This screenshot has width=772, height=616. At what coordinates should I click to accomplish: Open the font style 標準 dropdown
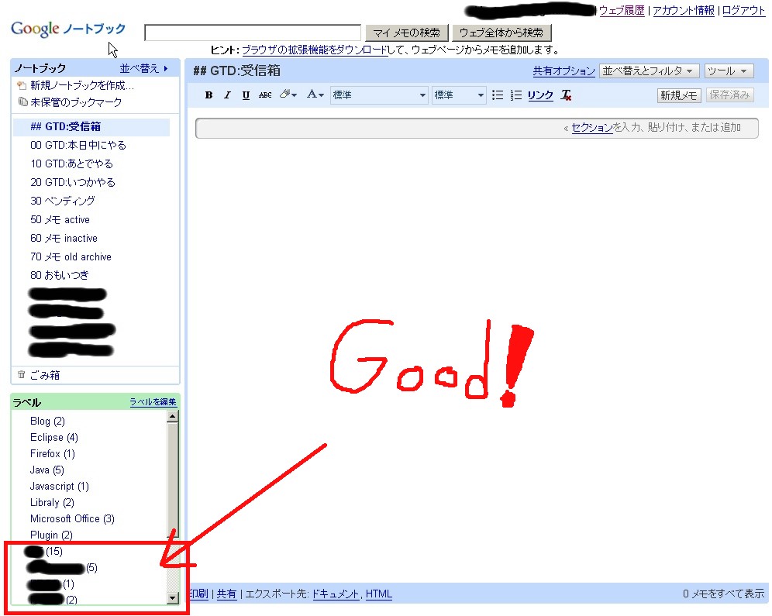point(378,95)
